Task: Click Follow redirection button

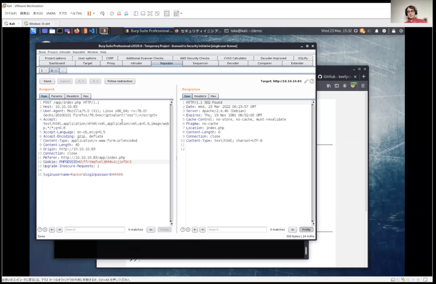Action: pyautogui.click(x=120, y=81)
